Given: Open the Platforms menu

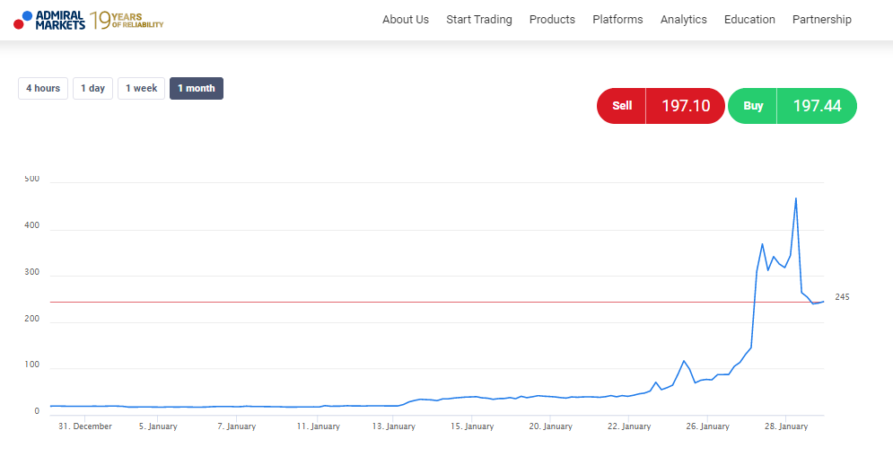Looking at the screenshot, I should (617, 20).
